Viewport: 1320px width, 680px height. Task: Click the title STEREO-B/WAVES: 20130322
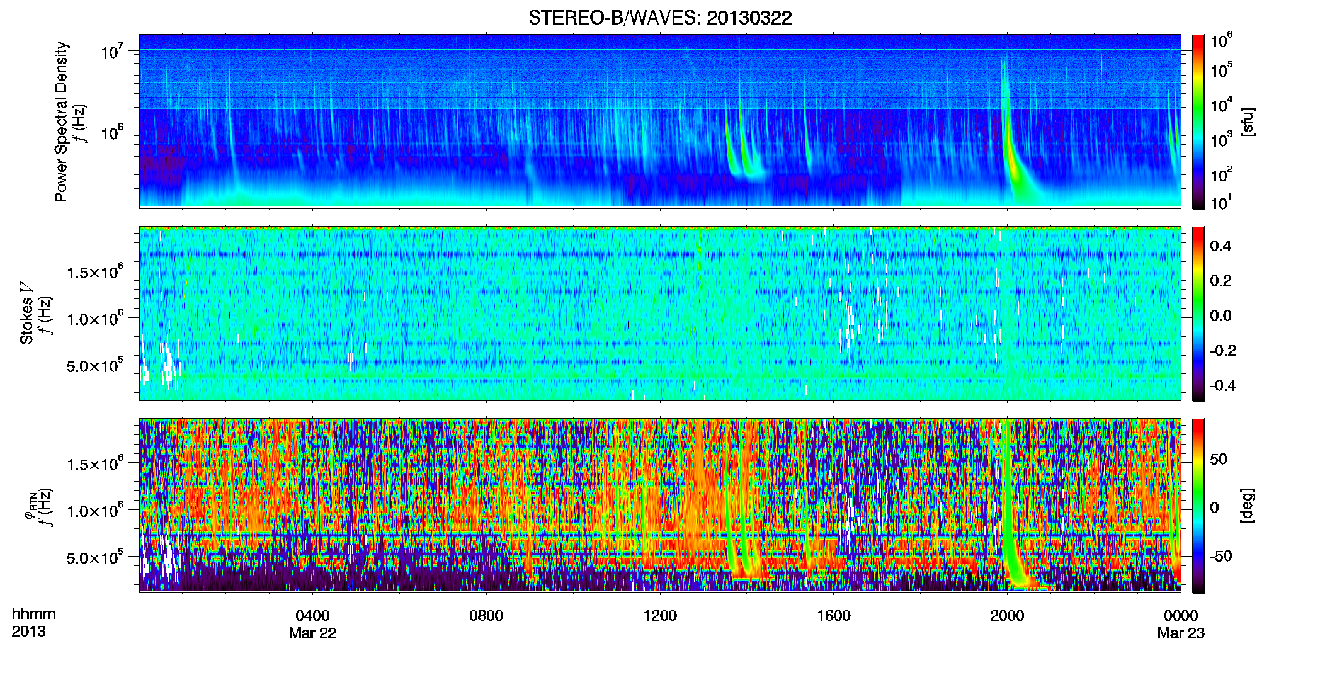point(660,18)
